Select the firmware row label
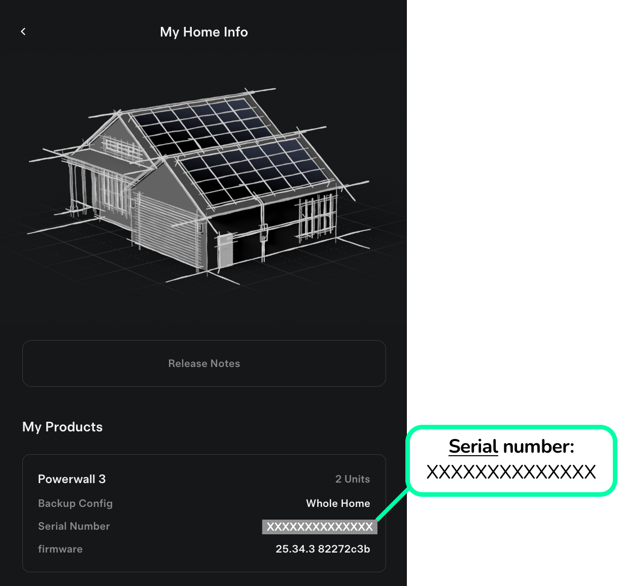 click(x=60, y=549)
